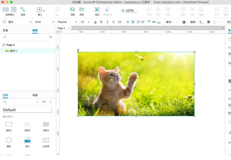Click the library folder stack icon
The width and height of the screenshot is (231, 160).
pos(44,102)
